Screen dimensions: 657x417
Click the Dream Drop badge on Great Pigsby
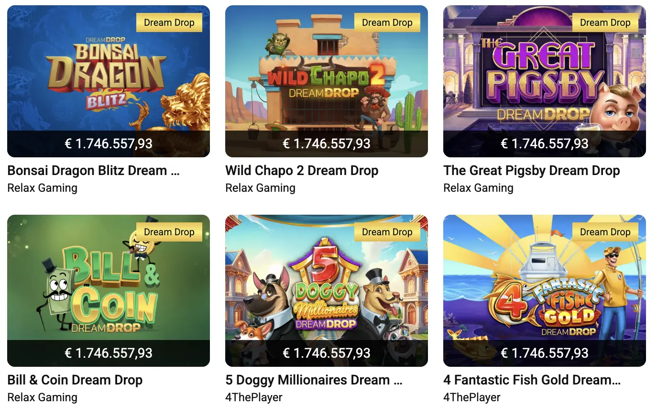[605, 22]
